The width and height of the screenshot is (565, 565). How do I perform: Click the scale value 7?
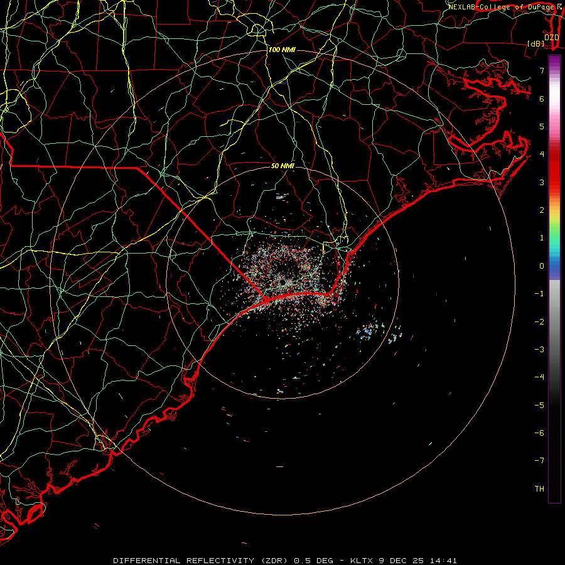[542, 70]
